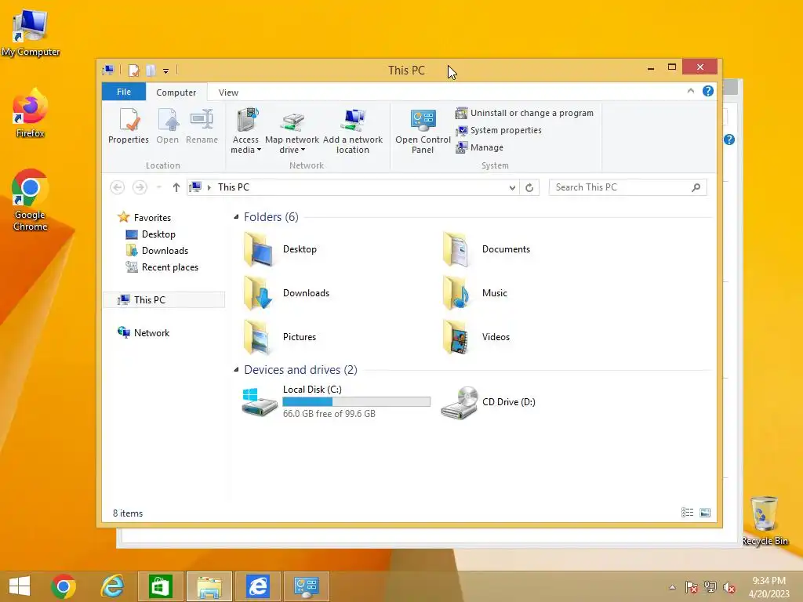
Task: Collapse the Folders (6) group
Action: pos(236,217)
